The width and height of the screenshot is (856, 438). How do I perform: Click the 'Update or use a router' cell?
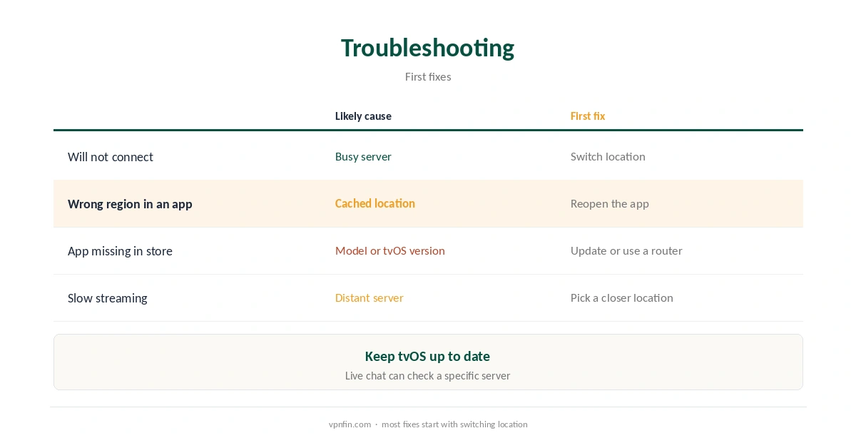coord(626,251)
